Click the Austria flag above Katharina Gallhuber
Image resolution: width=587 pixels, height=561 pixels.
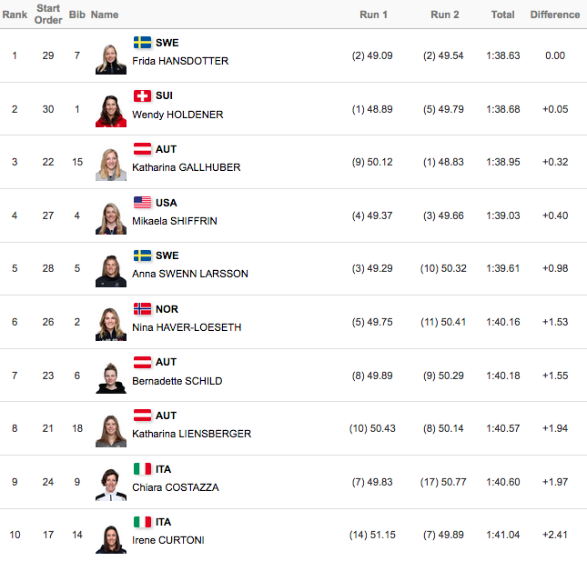(142, 149)
